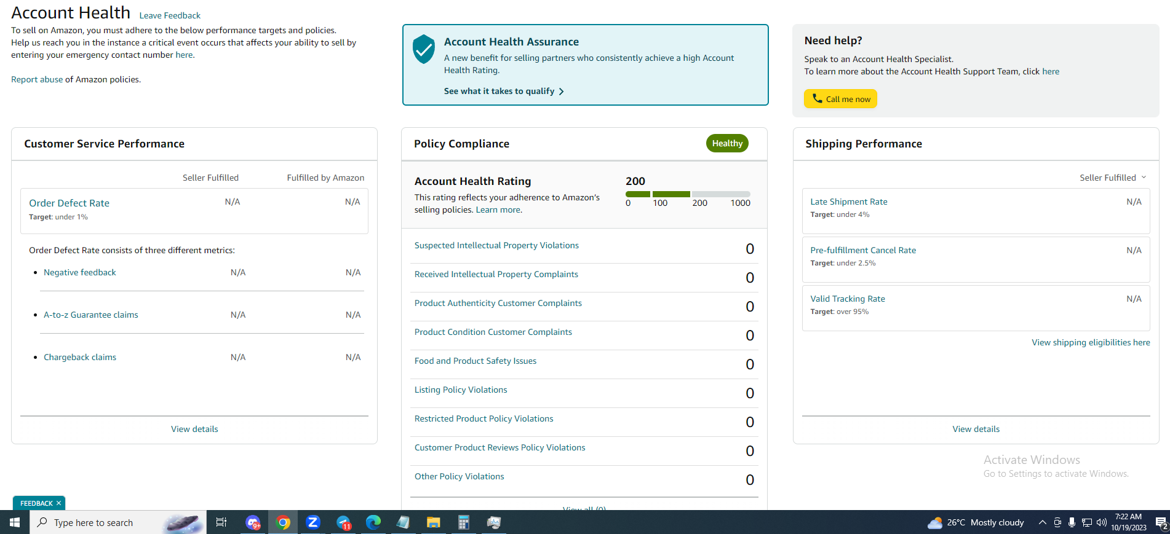Screen dimensions: 1170x534
Task: Click the Account Health Rating progress bar
Action: tap(688, 194)
